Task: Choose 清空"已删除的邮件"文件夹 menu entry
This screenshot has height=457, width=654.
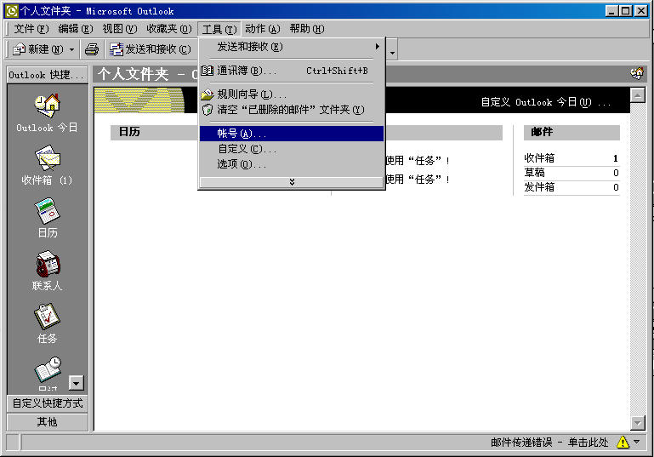Action: pyautogui.click(x=292, y=110)
